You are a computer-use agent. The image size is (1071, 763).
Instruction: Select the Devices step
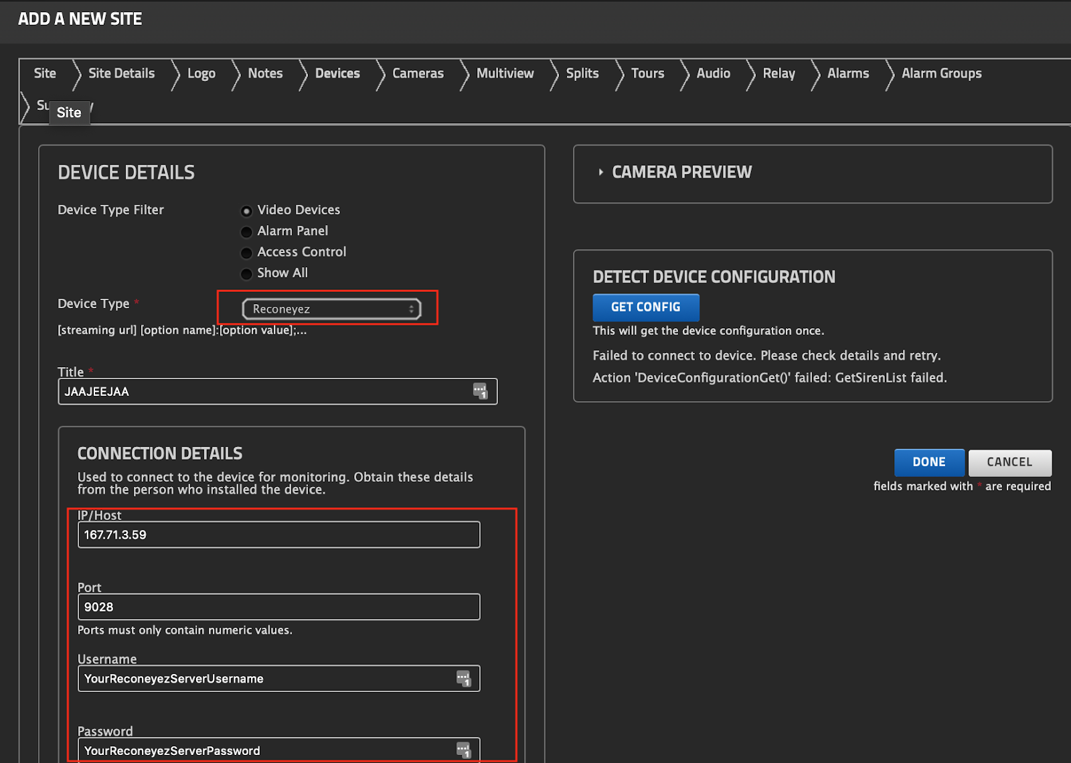point(337,73)
